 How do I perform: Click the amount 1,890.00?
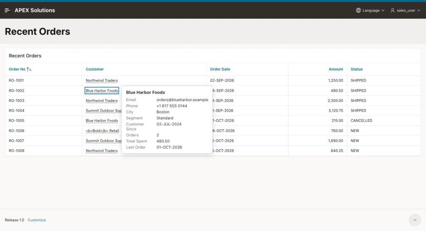click(336, 140)
